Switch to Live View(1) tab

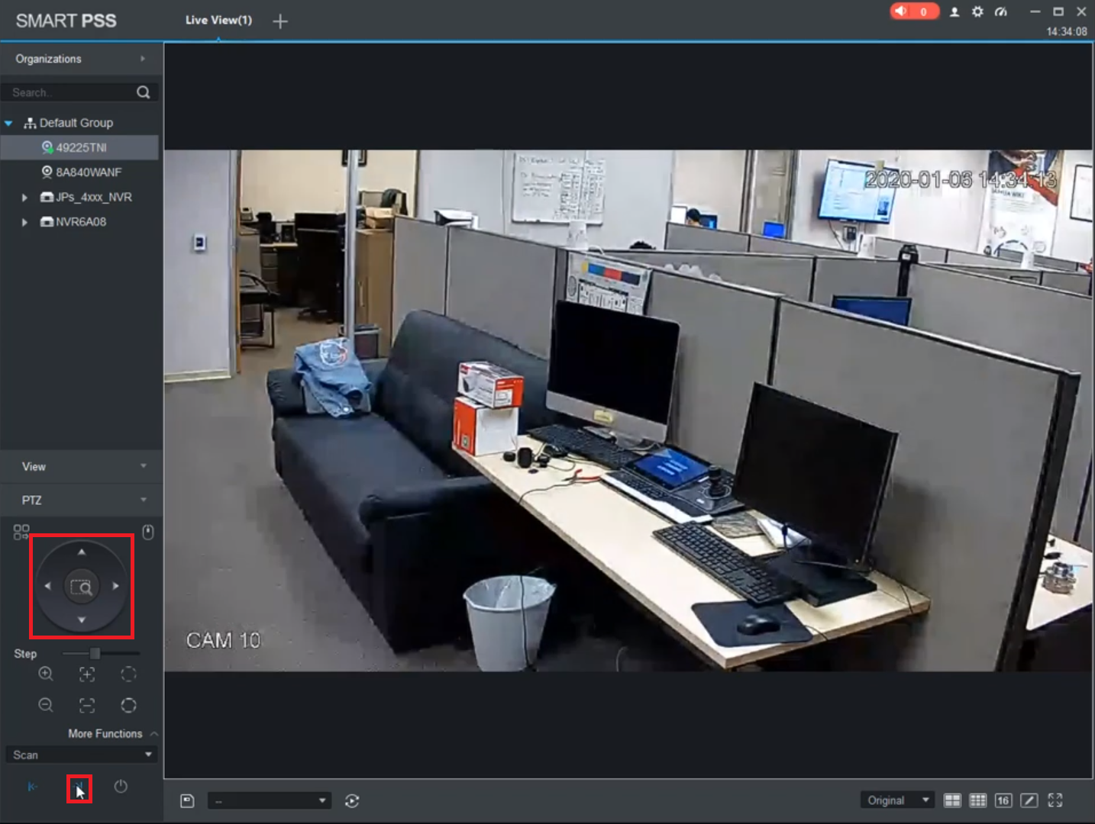click(218, 21)
